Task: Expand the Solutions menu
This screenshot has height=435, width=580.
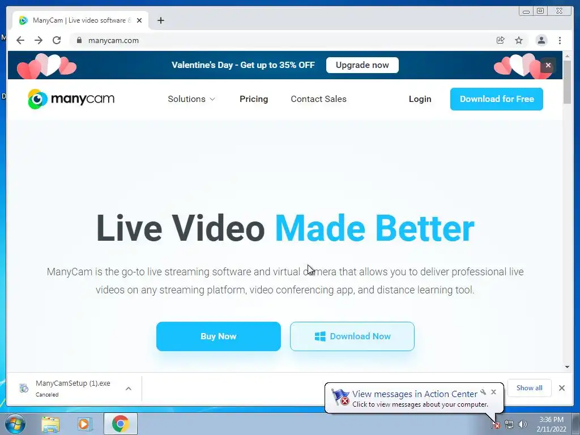Action: [191, 99]
